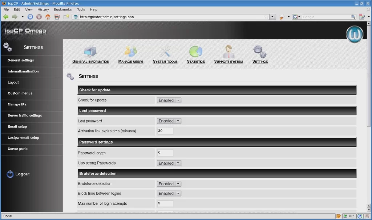Image resolution: width=372 pixels, height=220 pixels.
Task: Open the View menu
Action: tap(29, 9)
